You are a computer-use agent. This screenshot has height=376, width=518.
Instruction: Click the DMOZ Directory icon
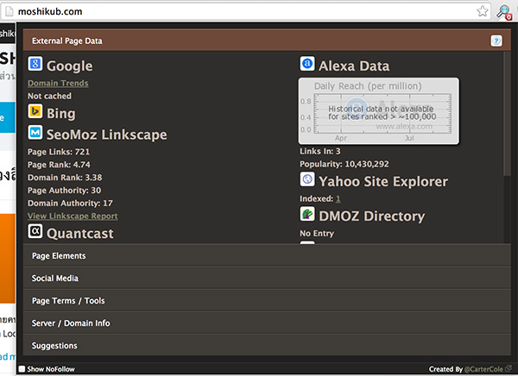click(x=307, y=214)
